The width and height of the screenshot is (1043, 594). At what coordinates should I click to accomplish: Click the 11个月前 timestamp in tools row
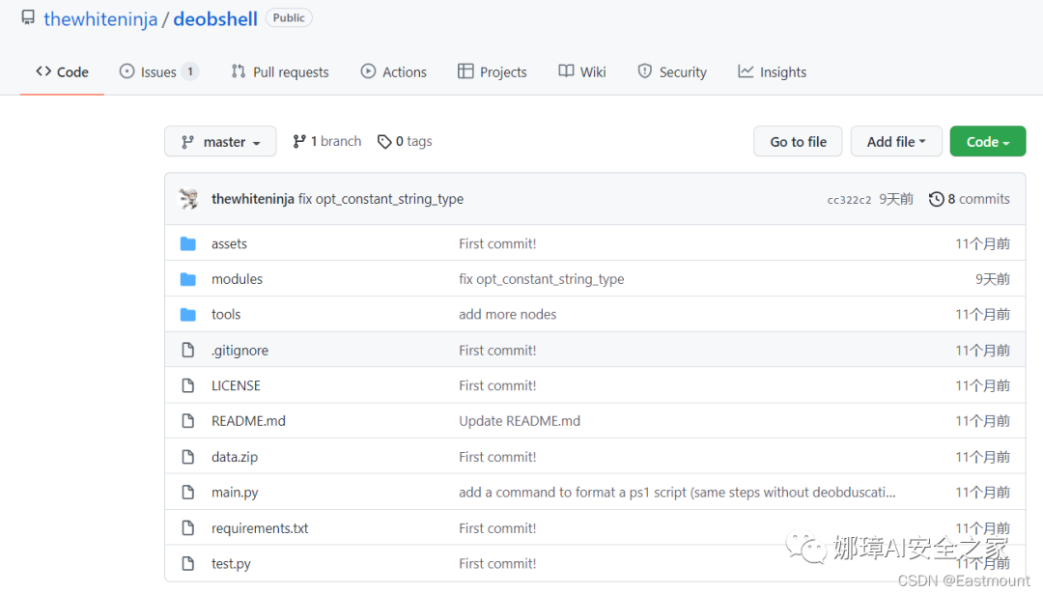[982, 315]
